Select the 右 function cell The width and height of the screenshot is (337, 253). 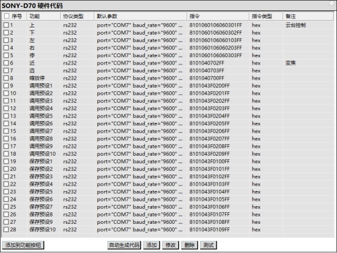click(32, 48)
